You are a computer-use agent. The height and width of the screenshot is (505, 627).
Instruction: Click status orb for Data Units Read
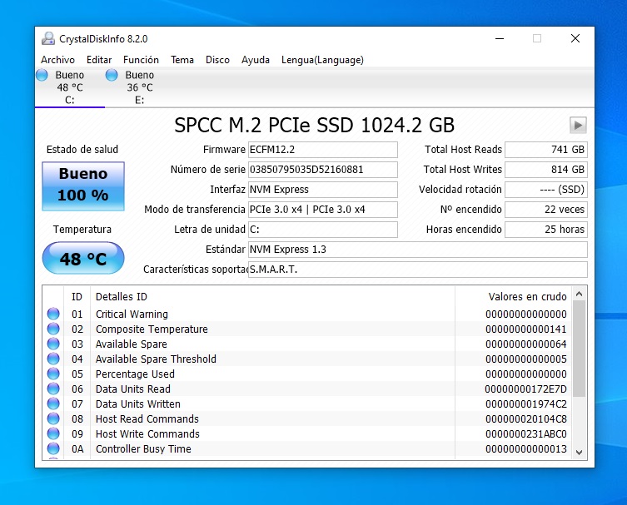click(53, 389)
